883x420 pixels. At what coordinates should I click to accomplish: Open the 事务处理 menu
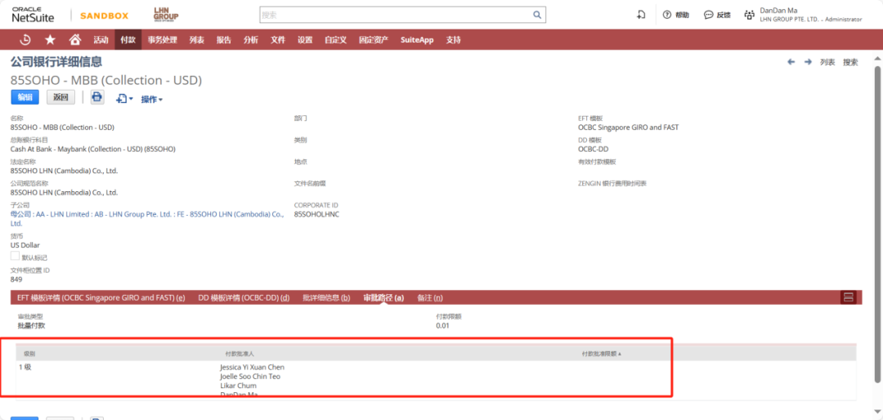click(162, 40)
